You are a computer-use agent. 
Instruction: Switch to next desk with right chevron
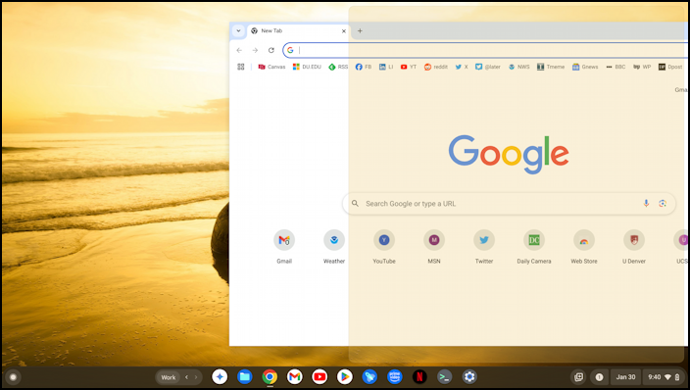tap(196, 377)
